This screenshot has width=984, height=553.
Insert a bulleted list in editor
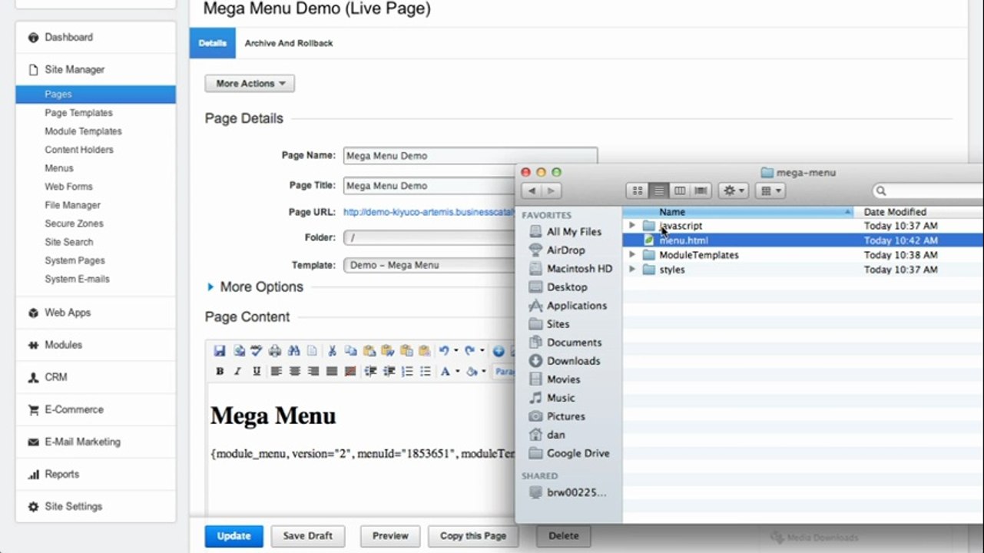426,372
